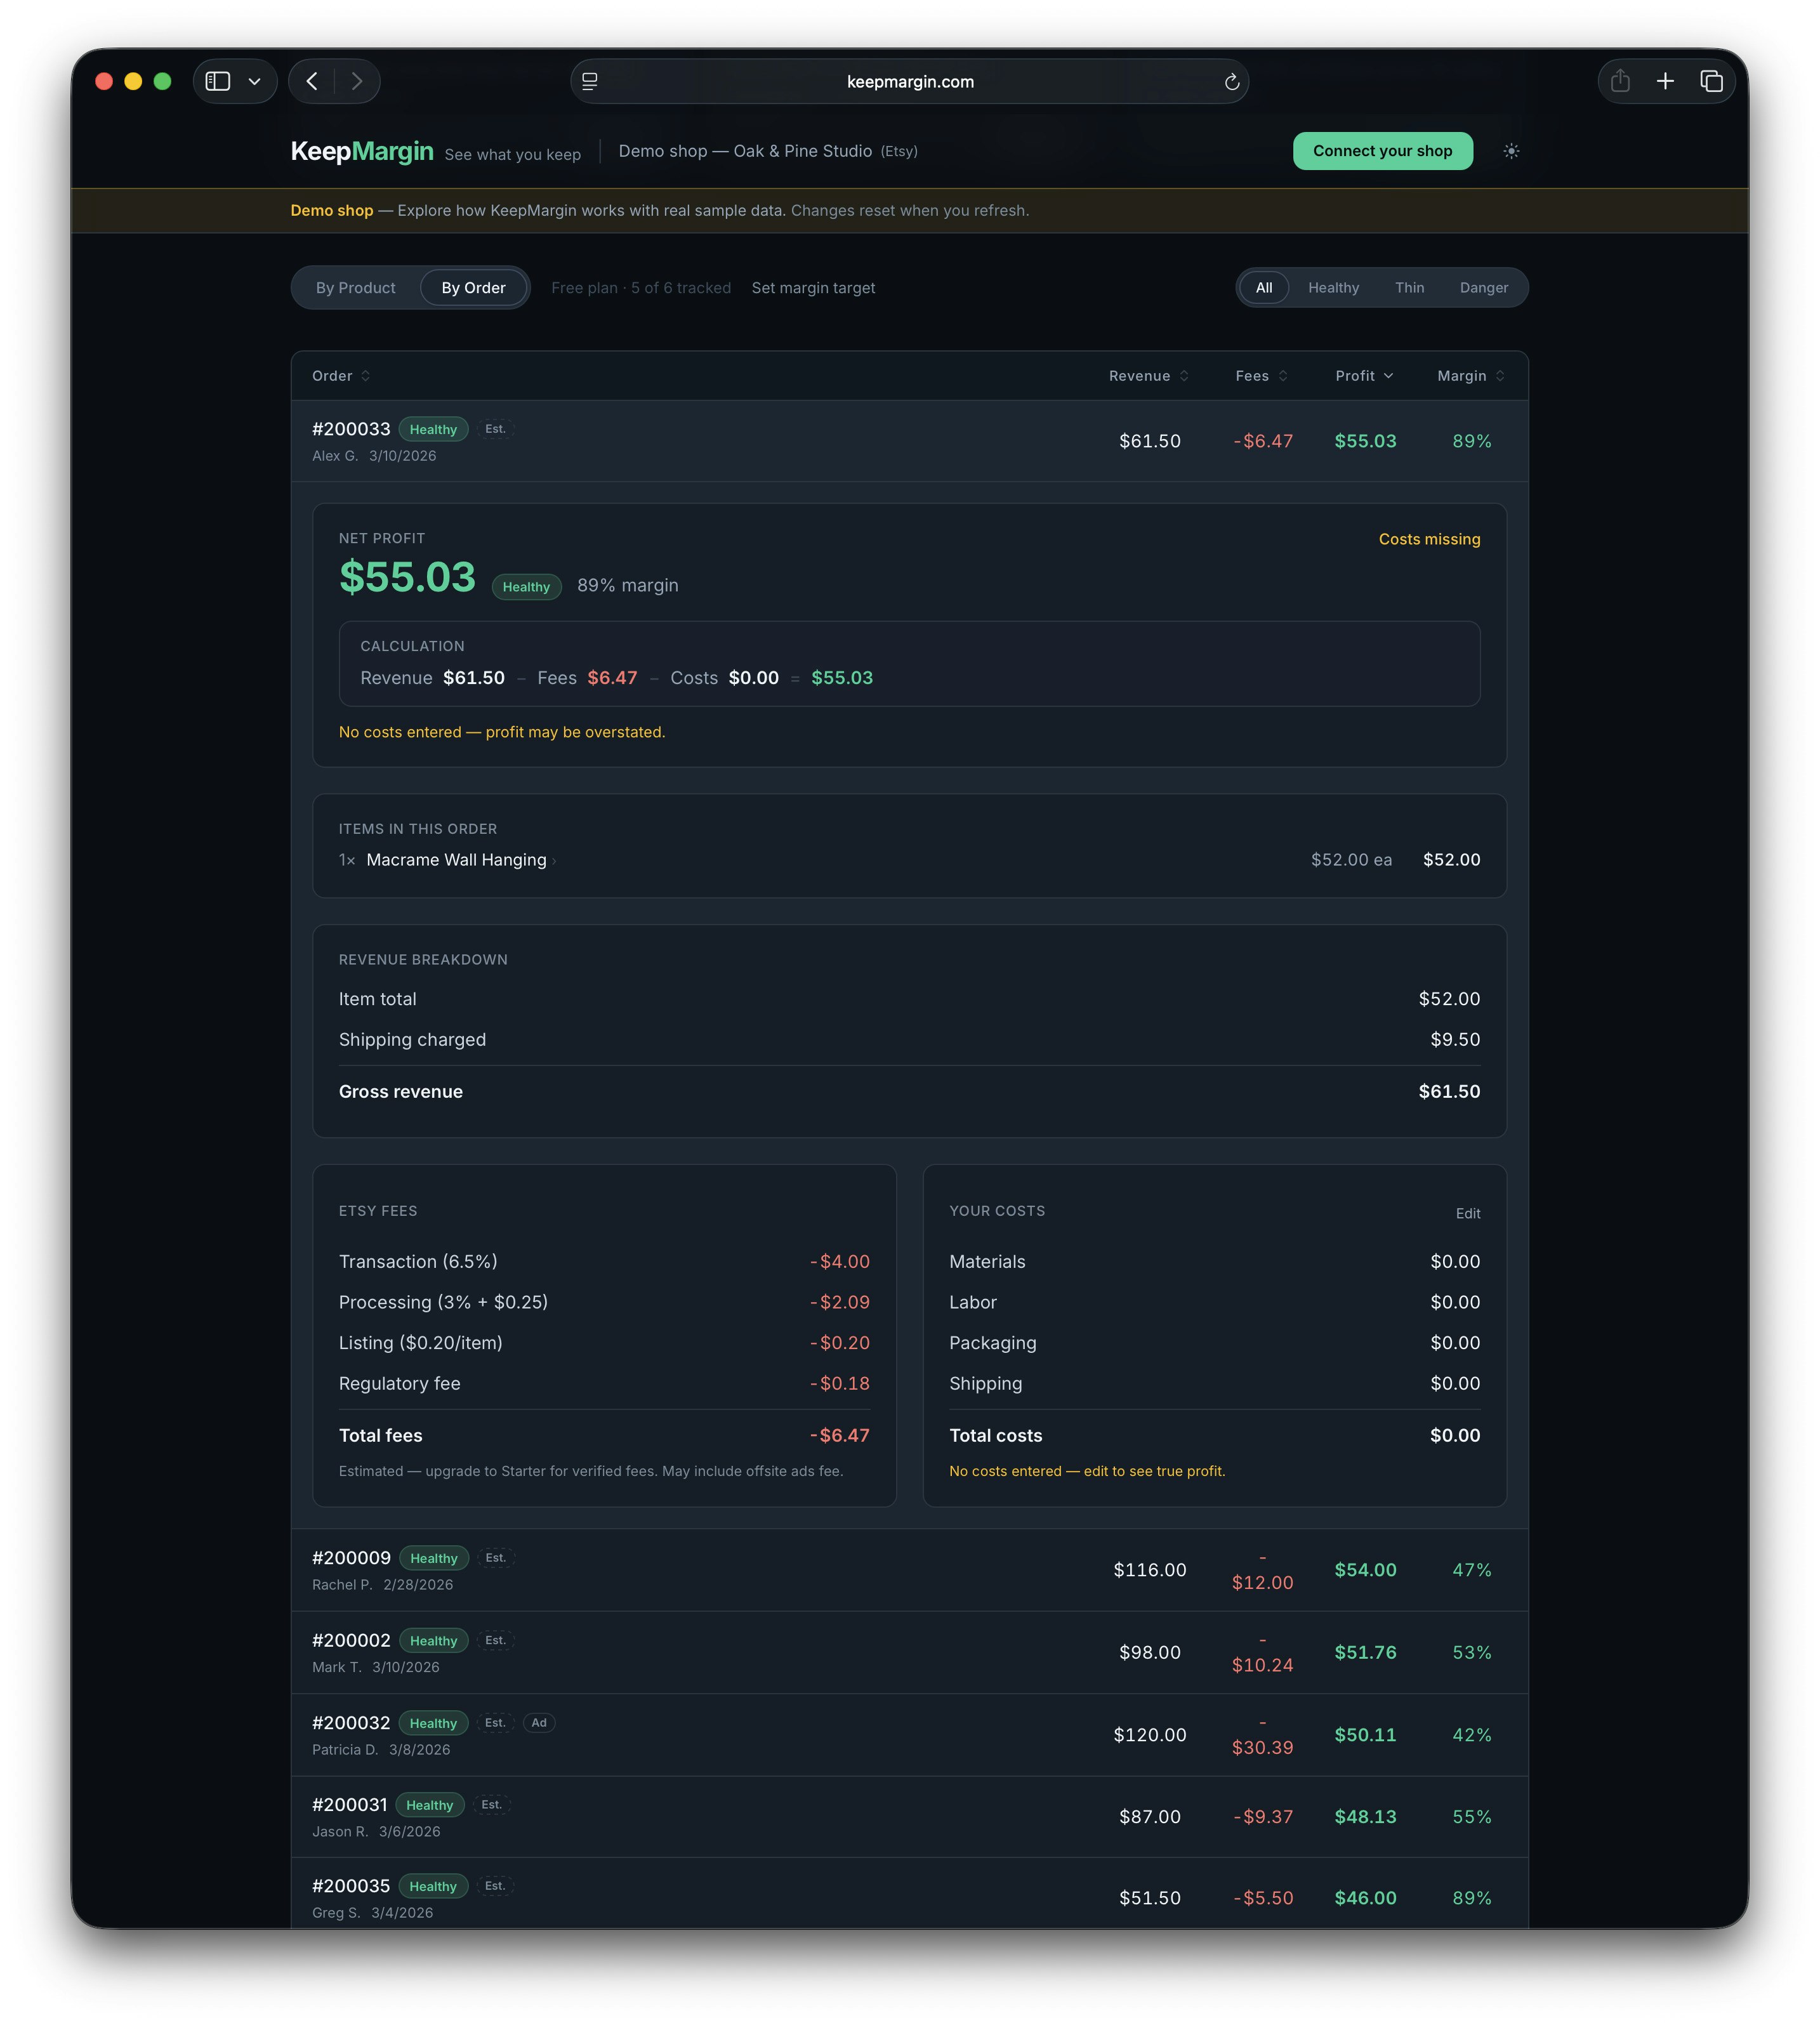
Task: Open a new tab with plus icon
Action: tap(1665, 81)
